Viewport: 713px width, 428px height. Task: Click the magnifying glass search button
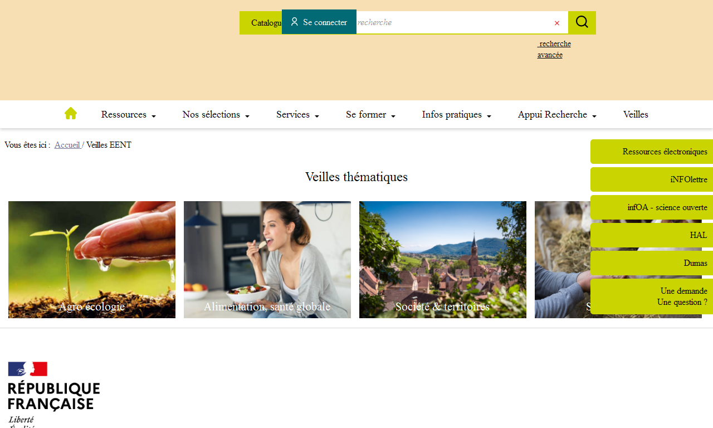(x=582, y=22)
